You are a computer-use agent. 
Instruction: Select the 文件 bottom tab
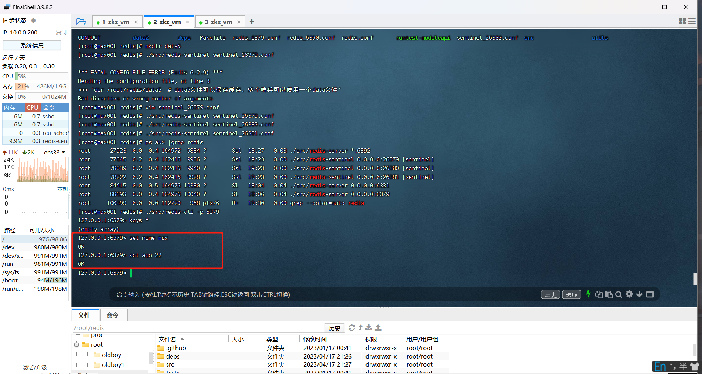coord(85,315)
